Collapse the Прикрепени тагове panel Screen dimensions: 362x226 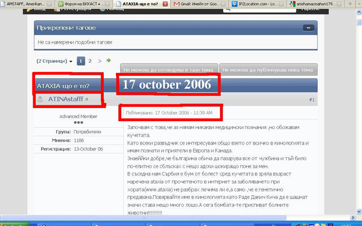(308, 28)
